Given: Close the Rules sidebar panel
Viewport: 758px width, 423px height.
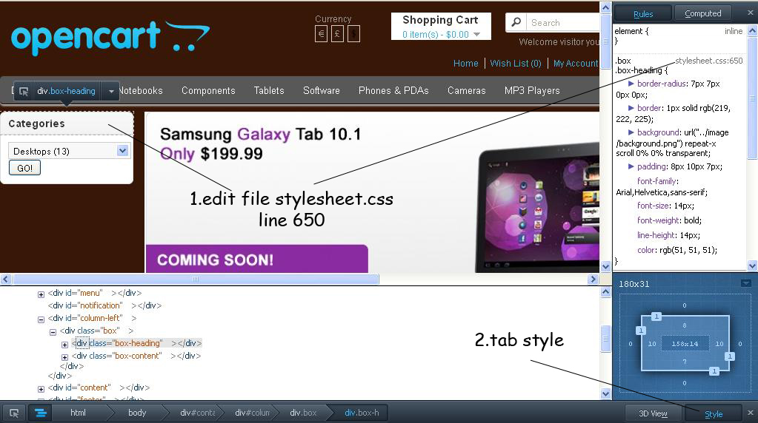Looking at the screenshot, I should [x=751, y=13].
